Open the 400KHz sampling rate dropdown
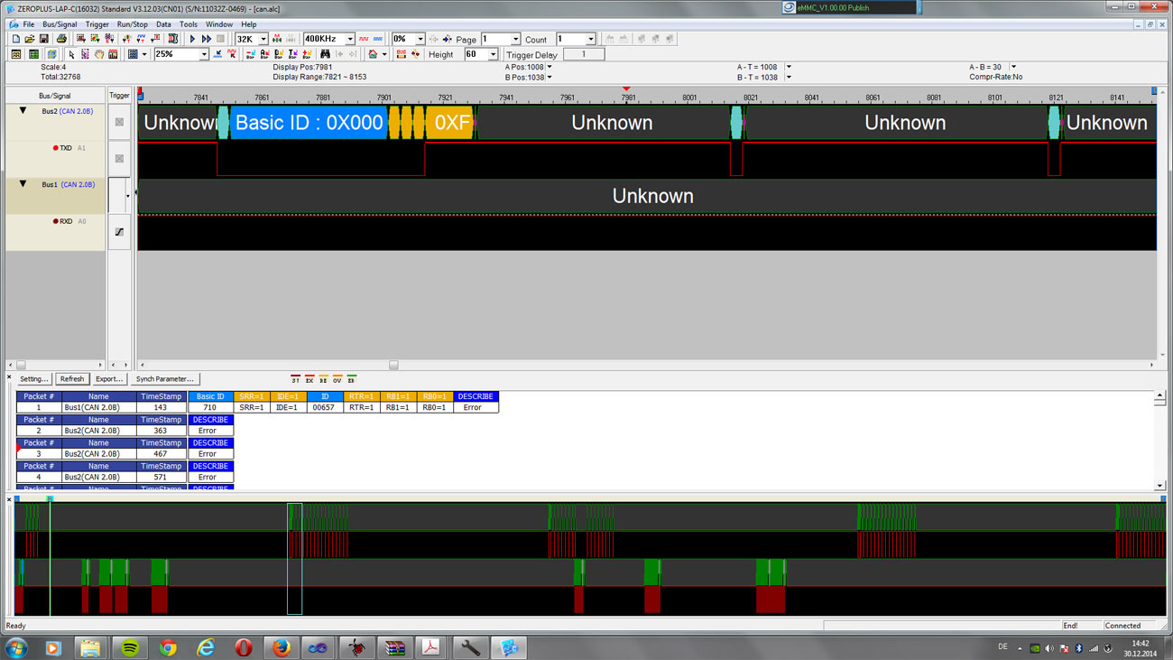The height and width of the screenshot is (660, 1173). click(x=350, y=39)
